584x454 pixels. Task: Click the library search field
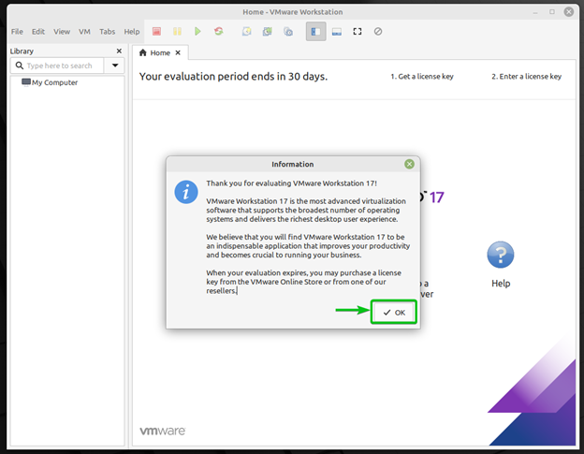pos(57,66)
